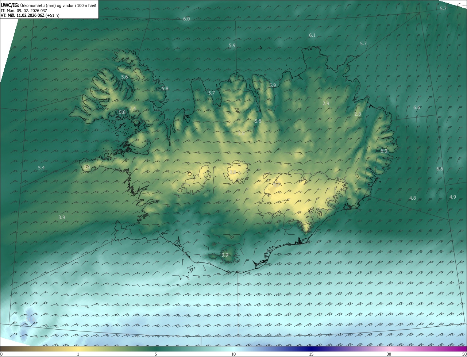Click the 4.9 value label

452,197
